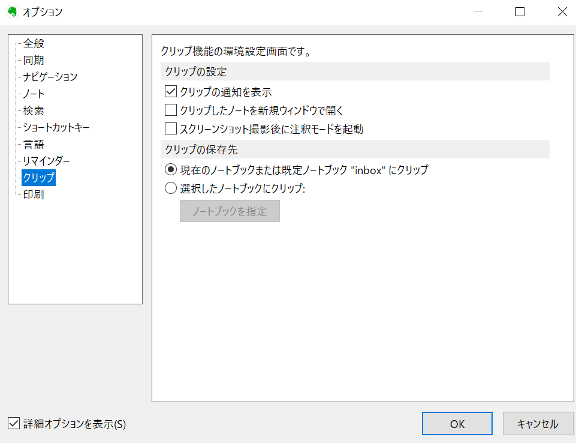This screenshot has width=576, height=443.
Task: Select ナビゲーション in the options tree
Action: click(50, 76)
